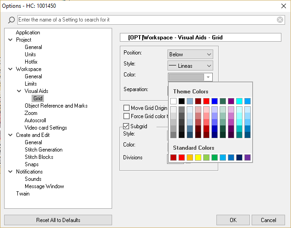Screen dimensions: 291x228
Task: Choose the purple standard color swatch
Action: click(x=248, y=157)
